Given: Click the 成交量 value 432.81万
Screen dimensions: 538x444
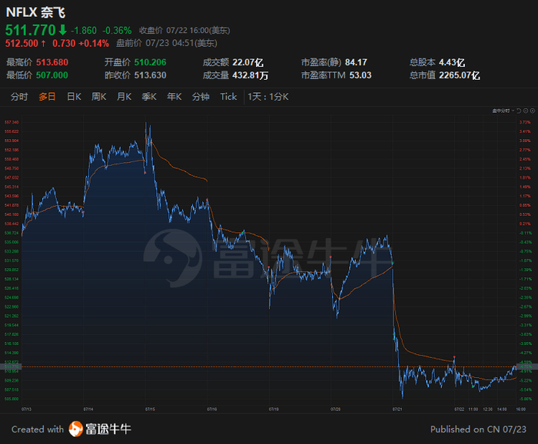Looking at the screenshot, I should pyautogui.click(x=250, y=75).
